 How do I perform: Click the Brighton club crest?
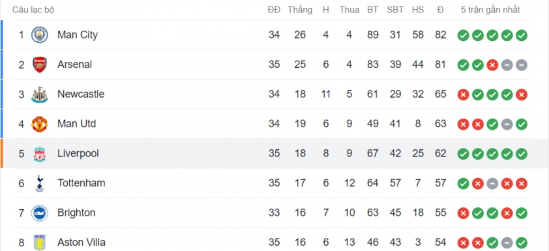[x=40, y=213]
